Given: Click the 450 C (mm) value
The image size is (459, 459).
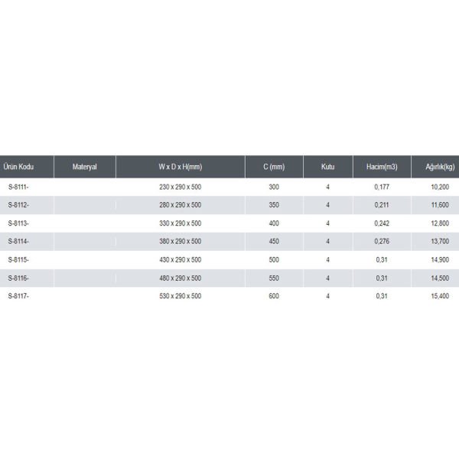Looking at the screenshot, I should 274,241.
